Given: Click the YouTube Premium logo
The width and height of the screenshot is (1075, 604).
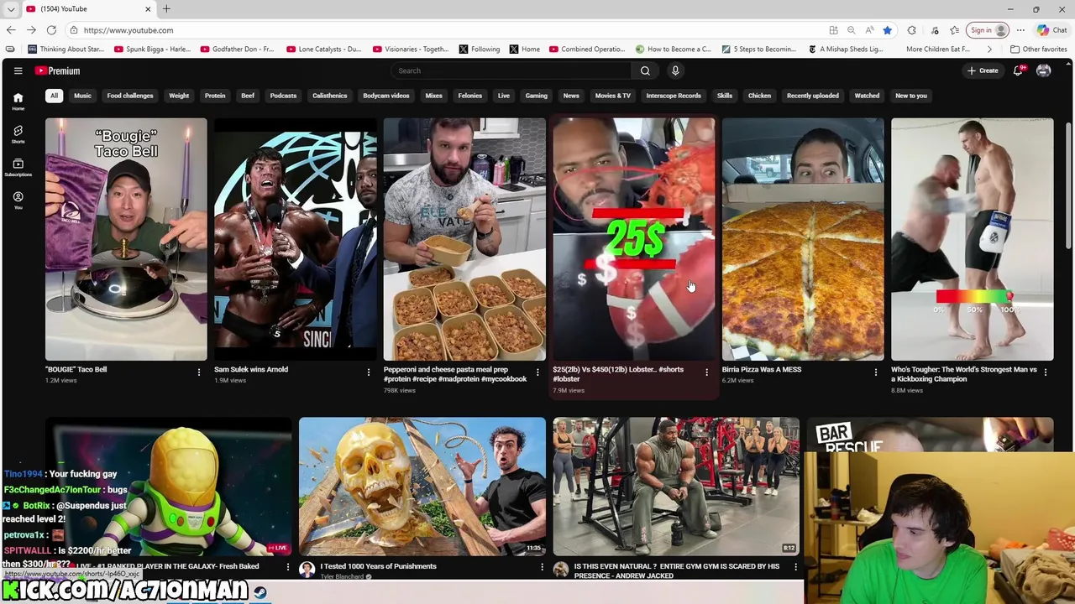Looking at the screenshot, I should [x=58, y=71].
